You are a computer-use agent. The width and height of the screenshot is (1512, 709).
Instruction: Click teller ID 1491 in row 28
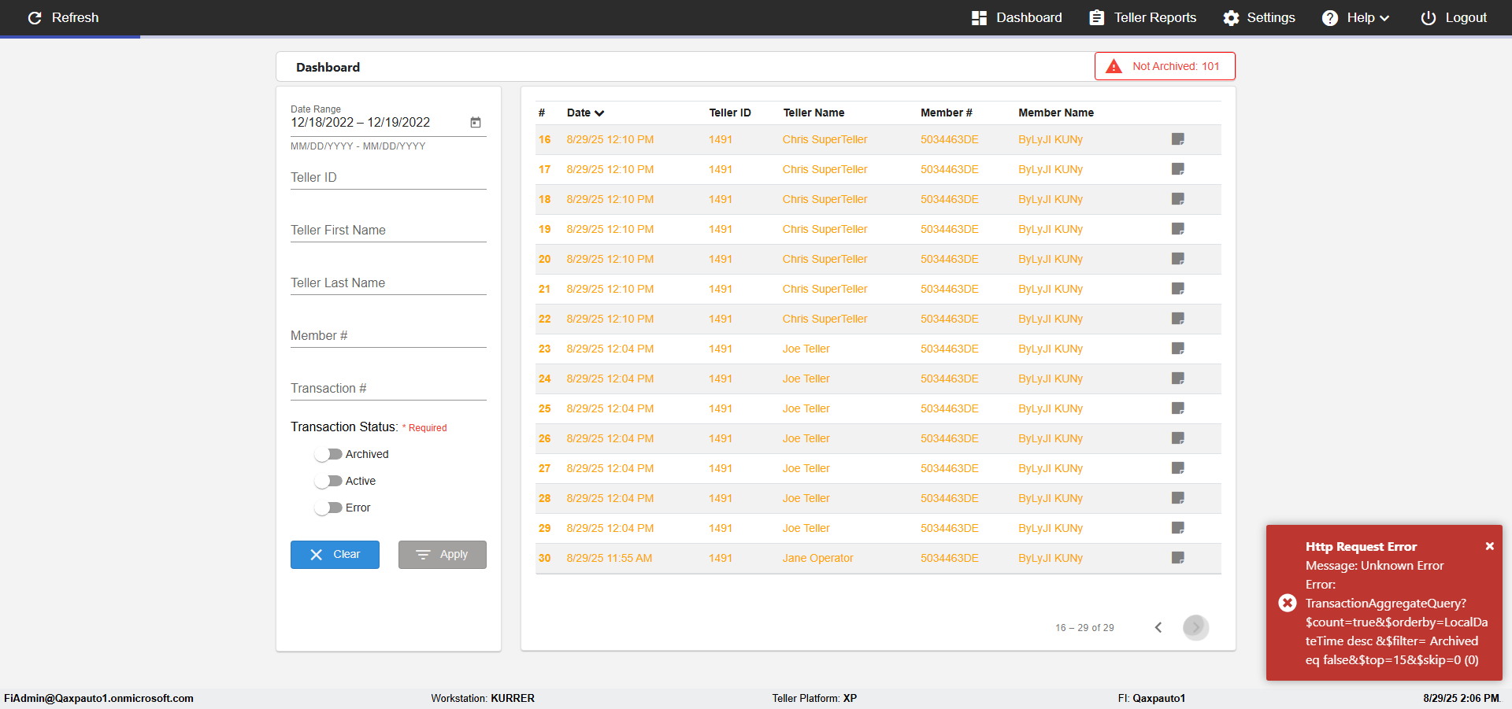[x=721, y=498]
